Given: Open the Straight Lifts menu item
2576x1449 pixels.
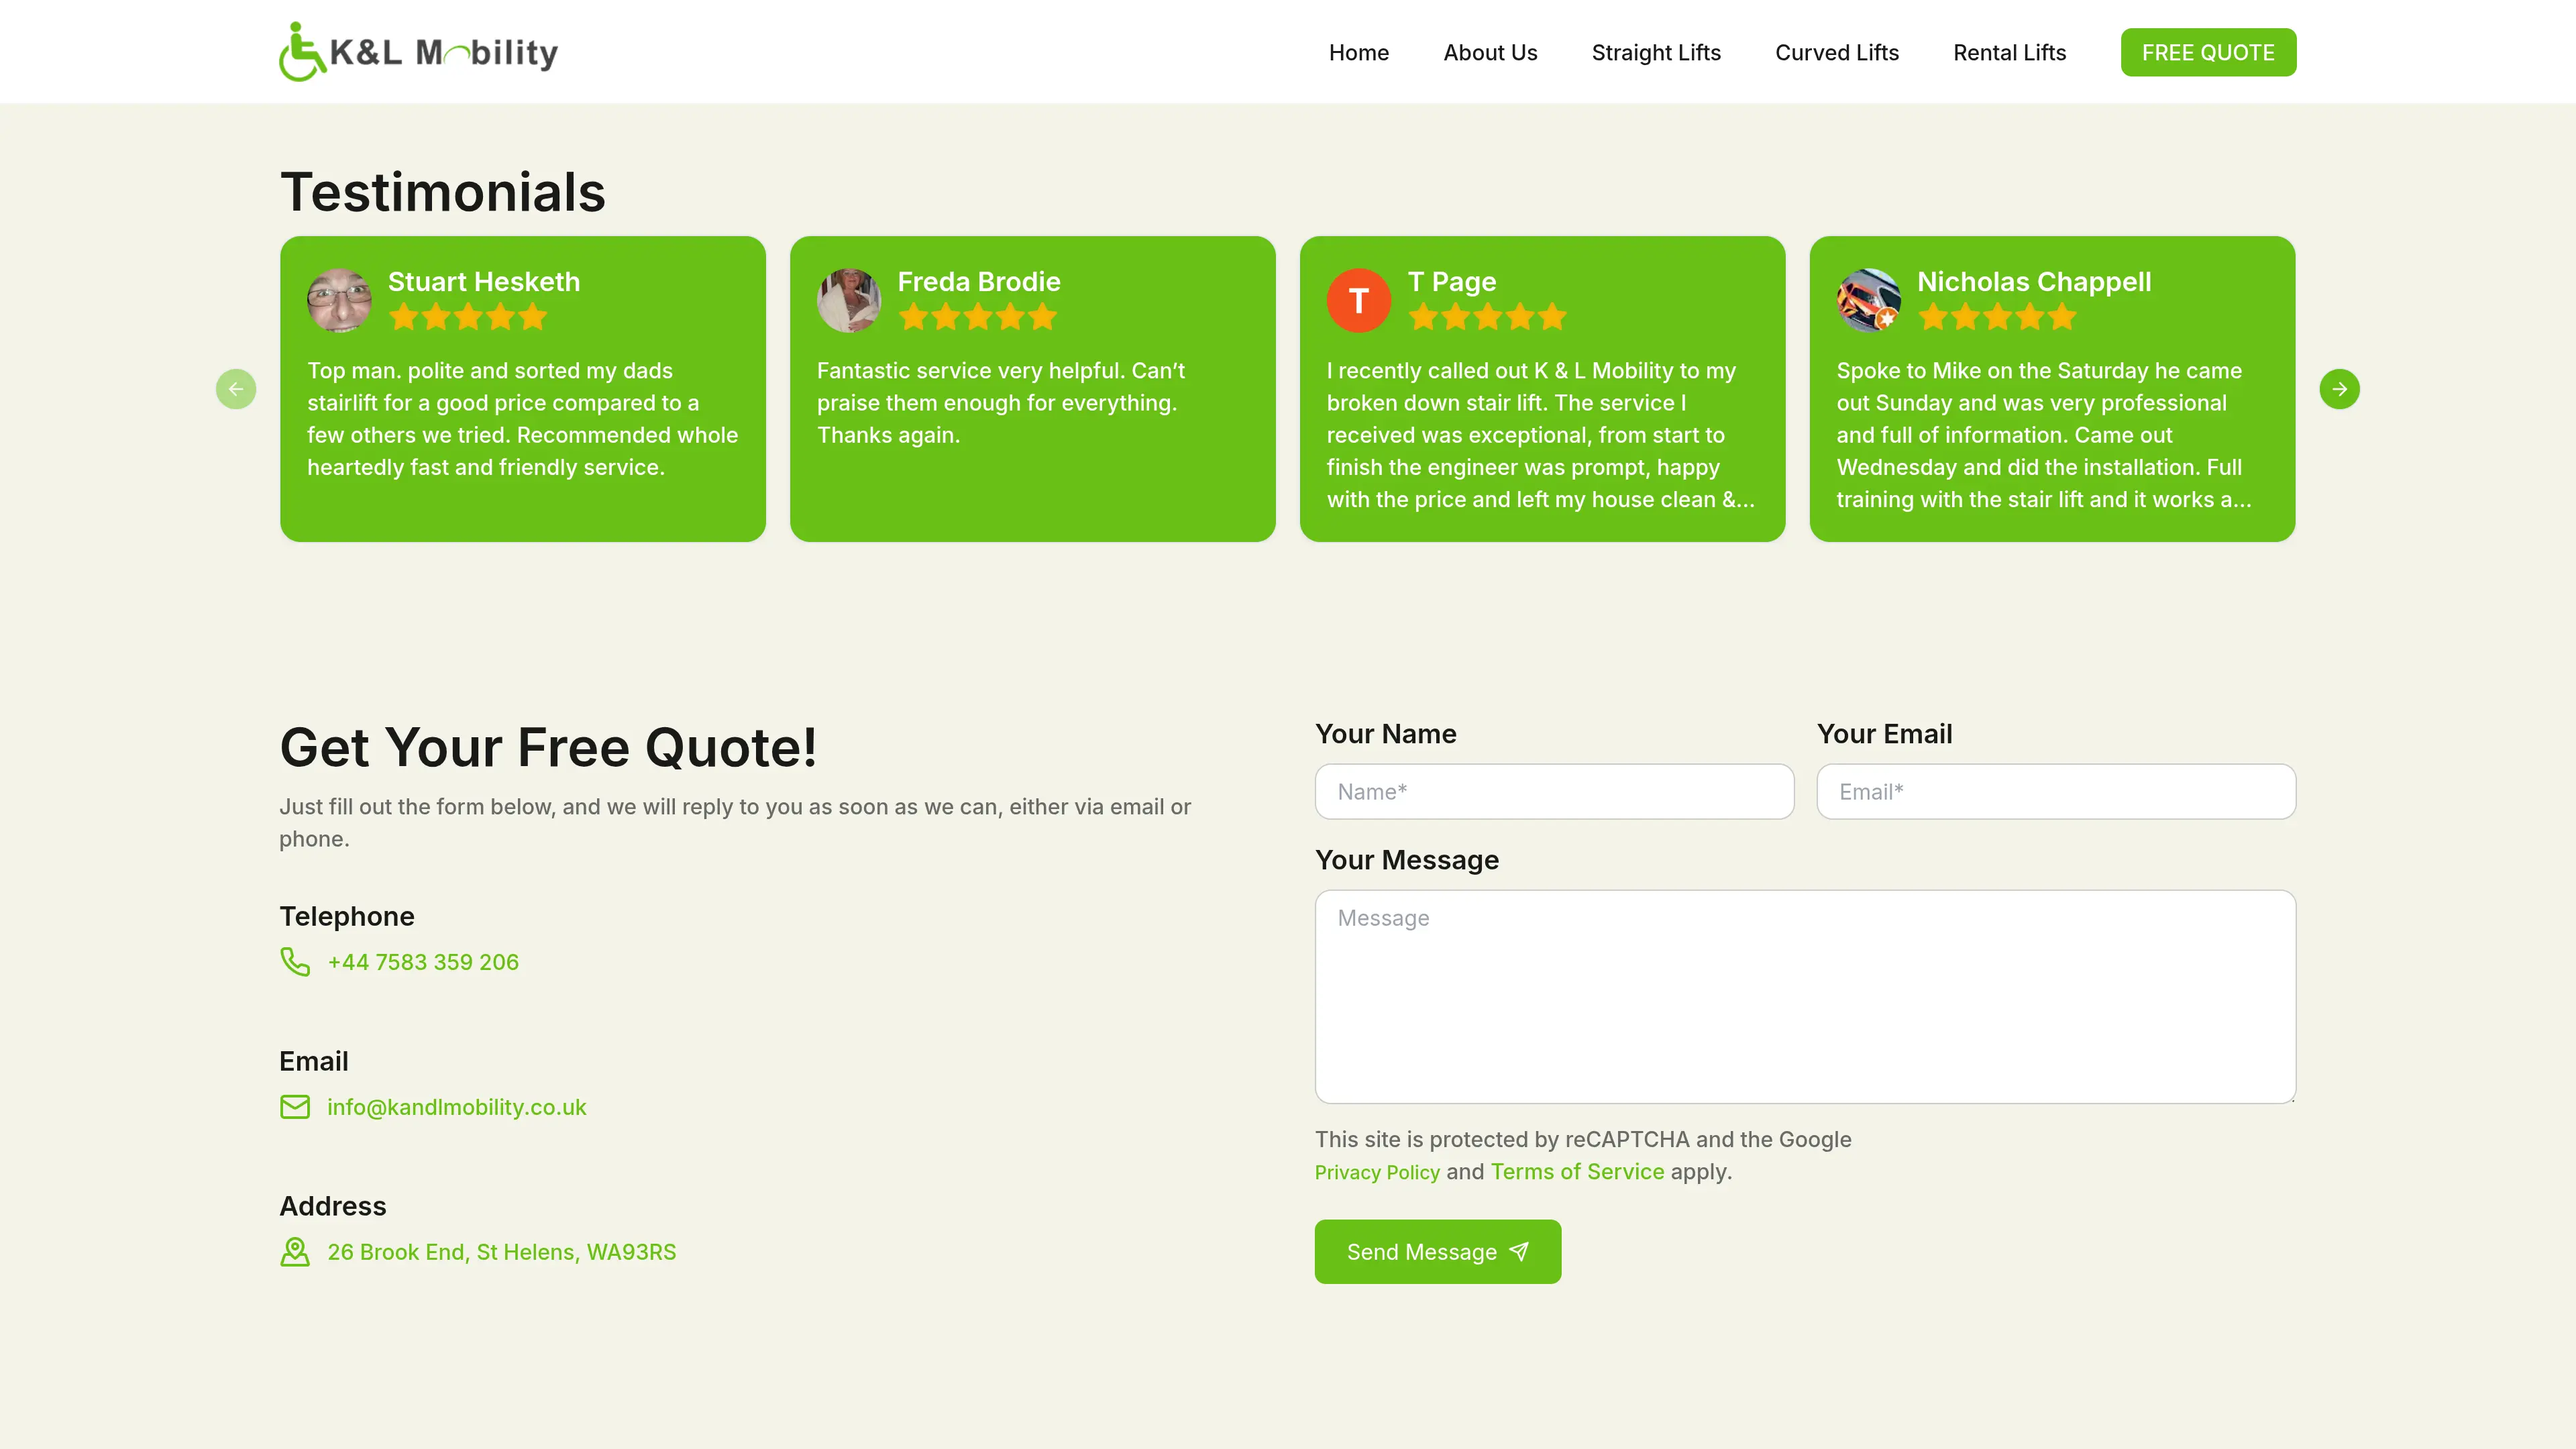Looking at the screenshot, I should (x=1656, y=52).
